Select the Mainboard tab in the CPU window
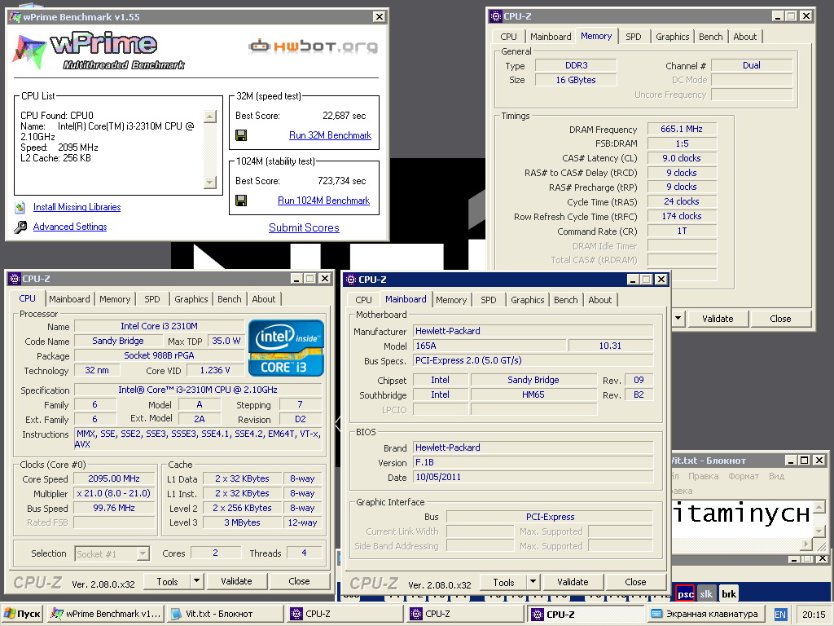Viewport: 834px width, 626px height. [x=69, y=299]
